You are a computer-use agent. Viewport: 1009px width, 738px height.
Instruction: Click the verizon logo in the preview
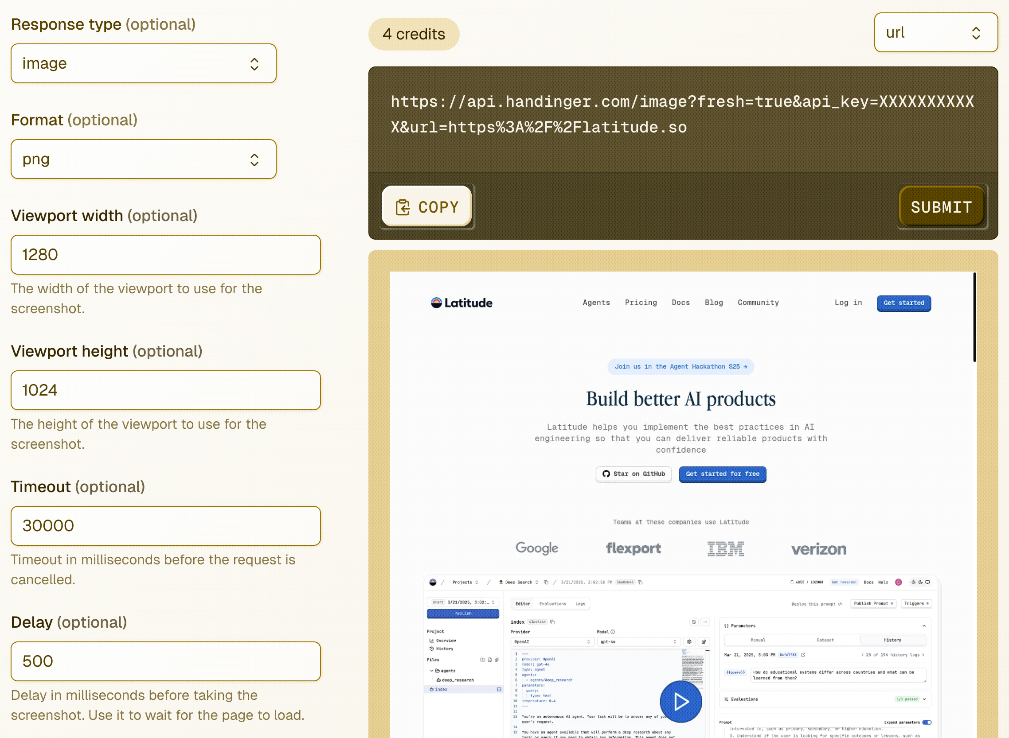(x=818, y=549)
